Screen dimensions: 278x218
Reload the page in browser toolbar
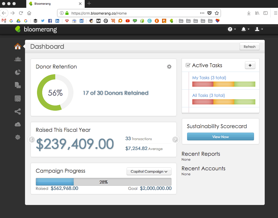tap(21, 13)
